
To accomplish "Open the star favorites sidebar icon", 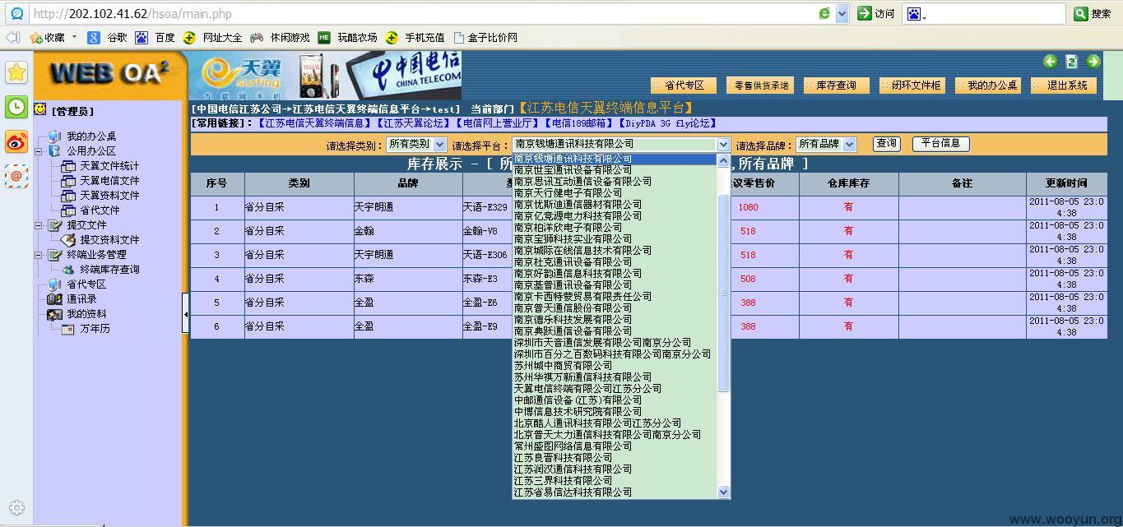I will click(x=16, y=72).
